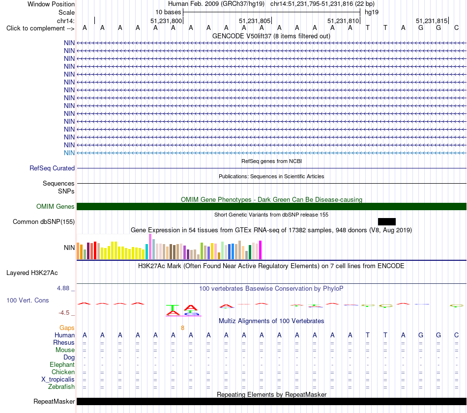The image size is (467, 413).
Task: Click the 'RefSeq genes from NCBI' title
Action: coord(271,161)
